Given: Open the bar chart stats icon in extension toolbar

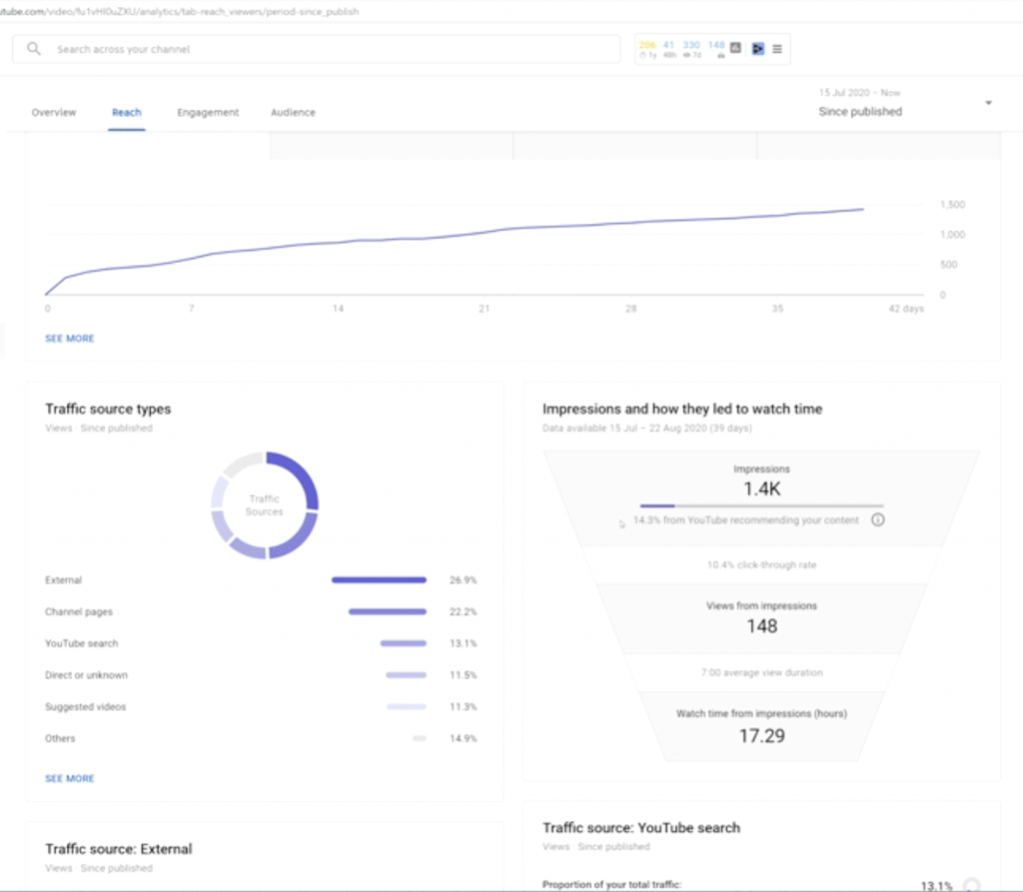Looking at the screenshot, I should pos(735,48).
